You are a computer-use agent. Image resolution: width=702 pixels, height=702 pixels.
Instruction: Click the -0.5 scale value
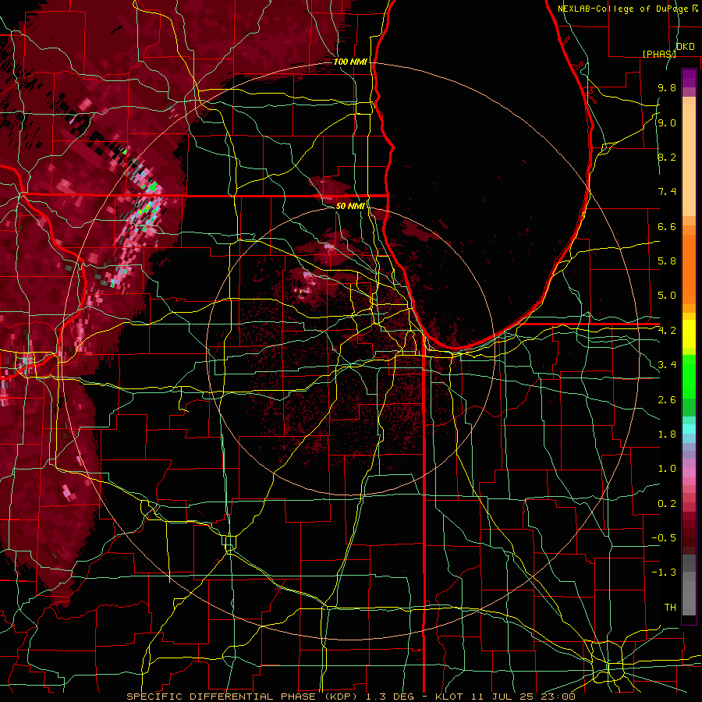[x=664, y=538]
